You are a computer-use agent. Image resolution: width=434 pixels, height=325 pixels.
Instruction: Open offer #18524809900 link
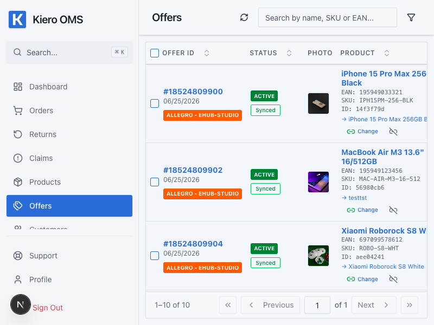coord(193,92)
